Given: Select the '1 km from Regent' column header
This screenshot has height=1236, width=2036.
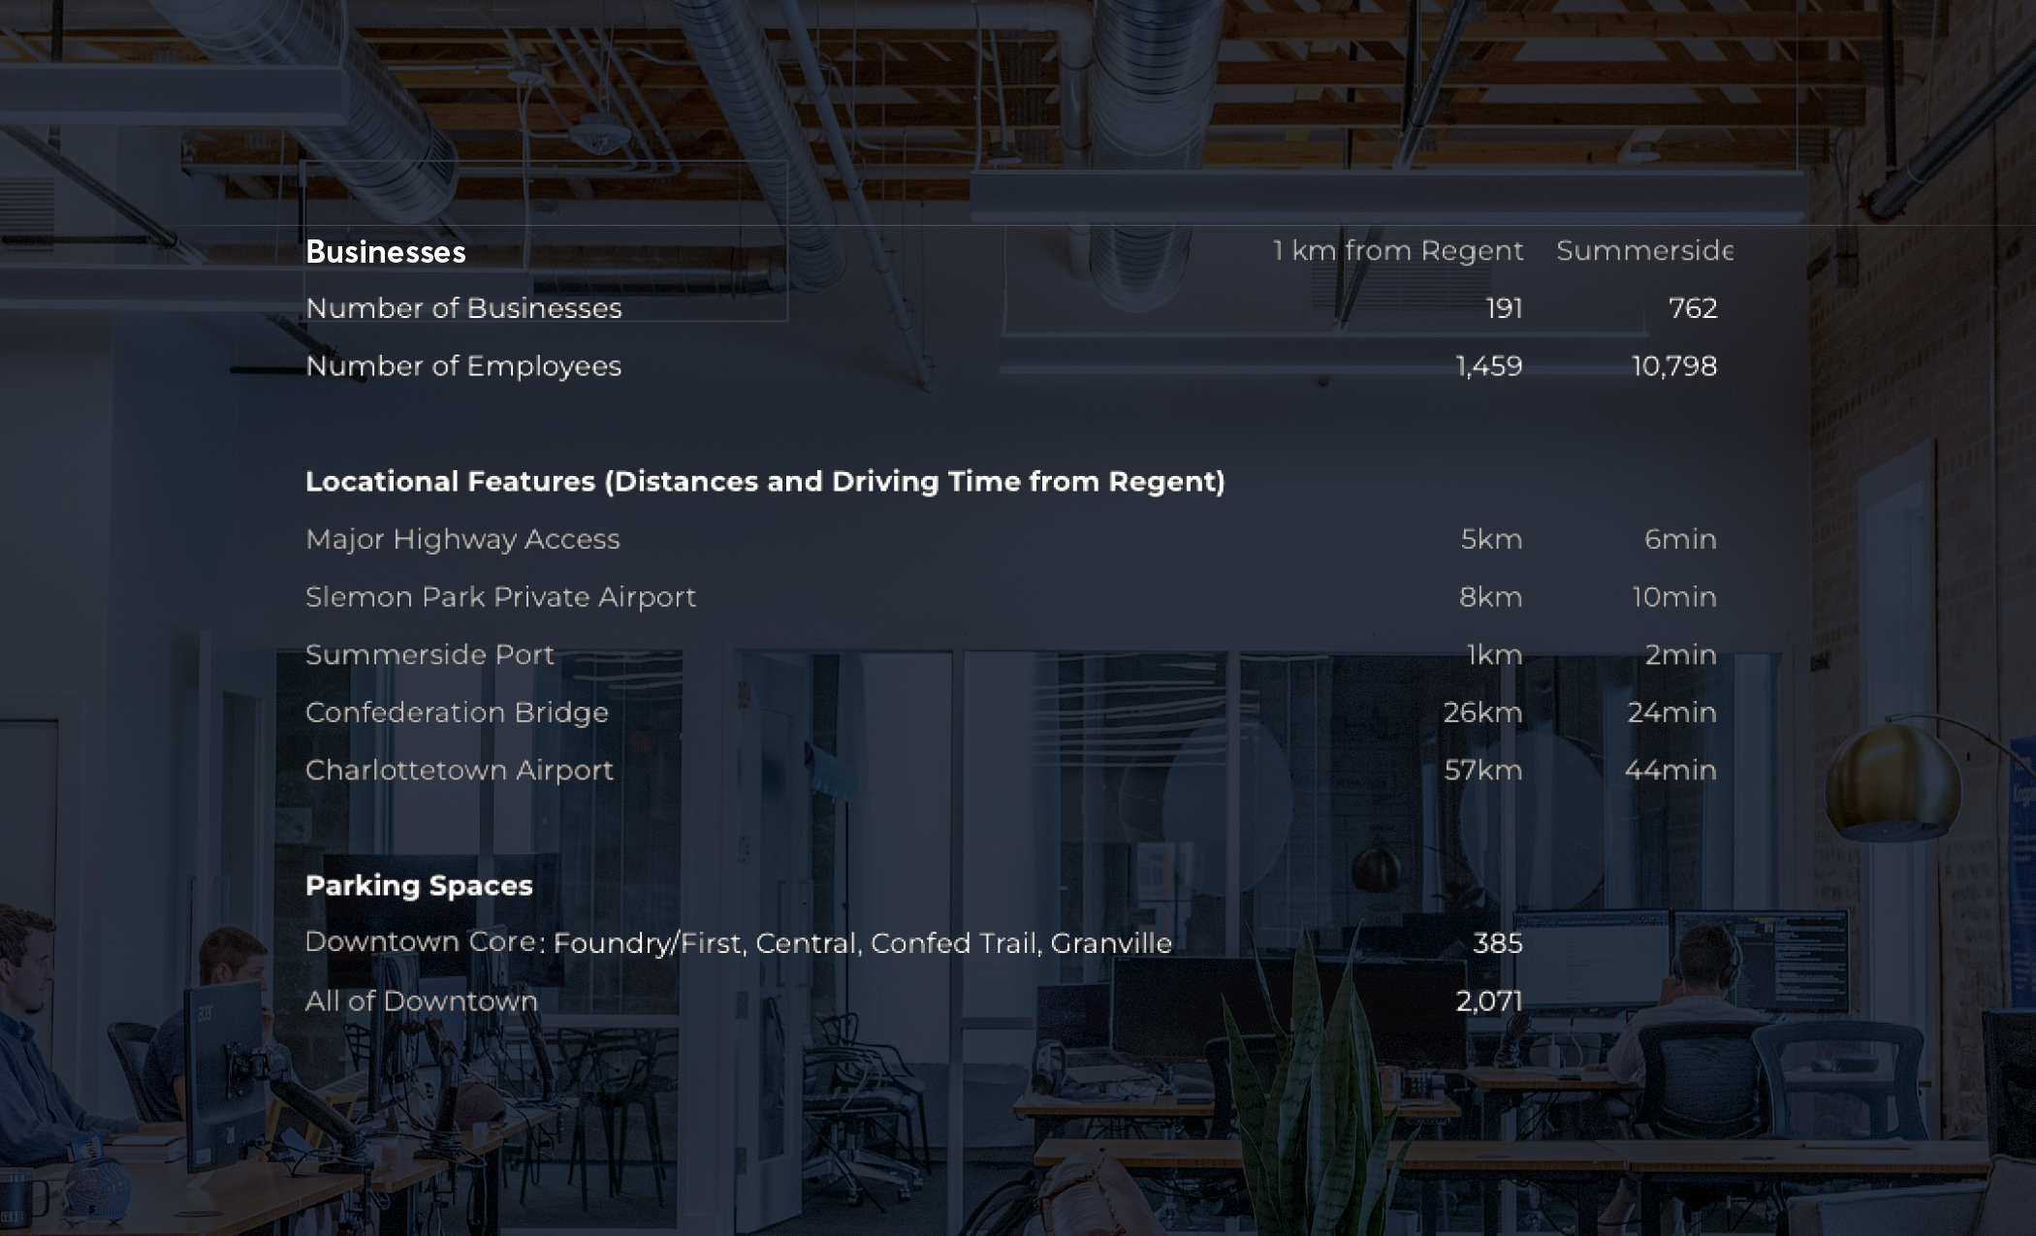Looking at the screenshot, I should tap(1397, 251).
